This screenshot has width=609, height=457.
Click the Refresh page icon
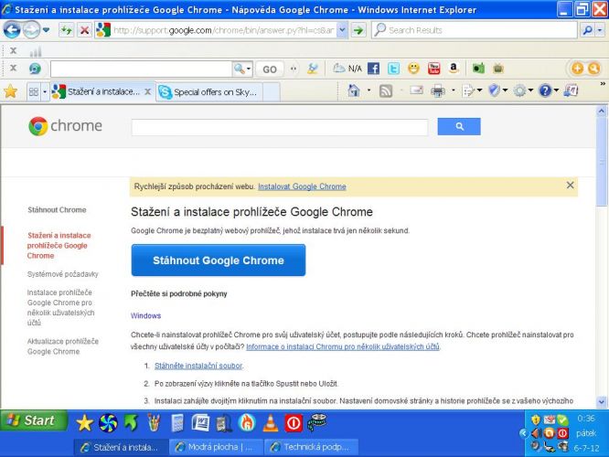[x=67, y=30]
